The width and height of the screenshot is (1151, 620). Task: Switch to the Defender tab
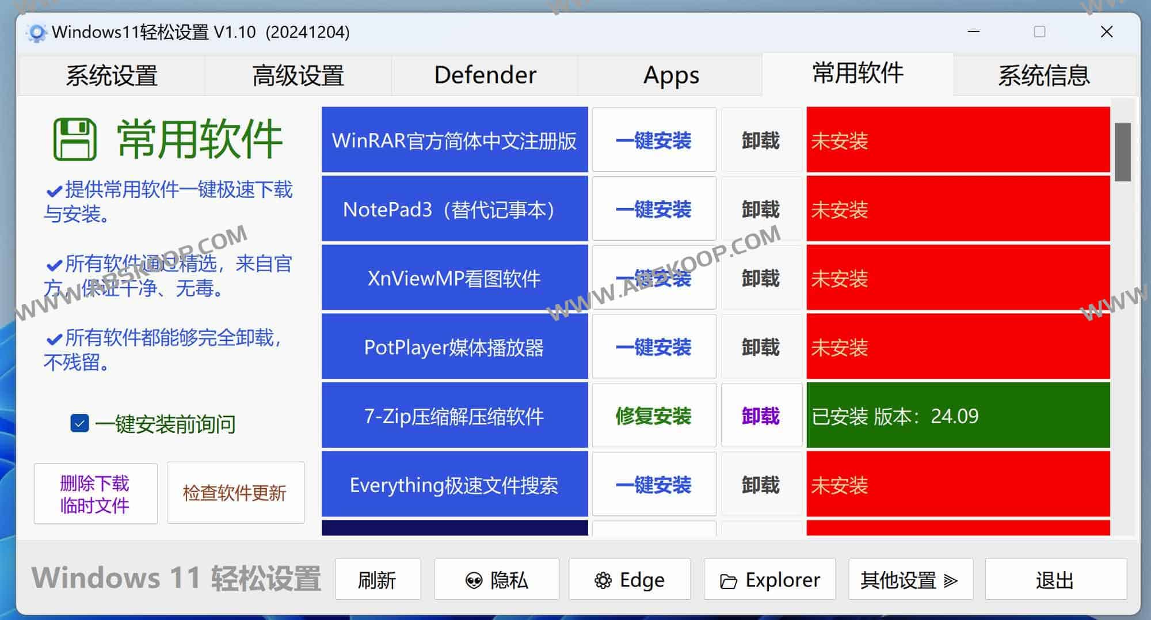tap(485, 75)
